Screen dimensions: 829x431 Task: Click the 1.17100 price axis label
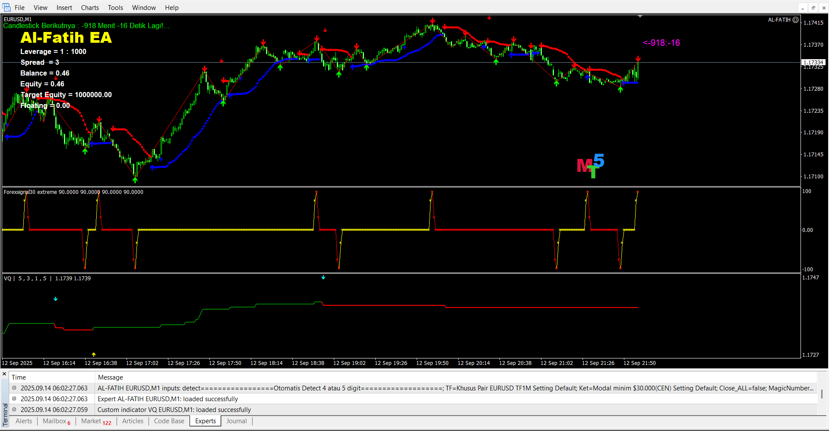pyautogui.click(x=813, y=176)
